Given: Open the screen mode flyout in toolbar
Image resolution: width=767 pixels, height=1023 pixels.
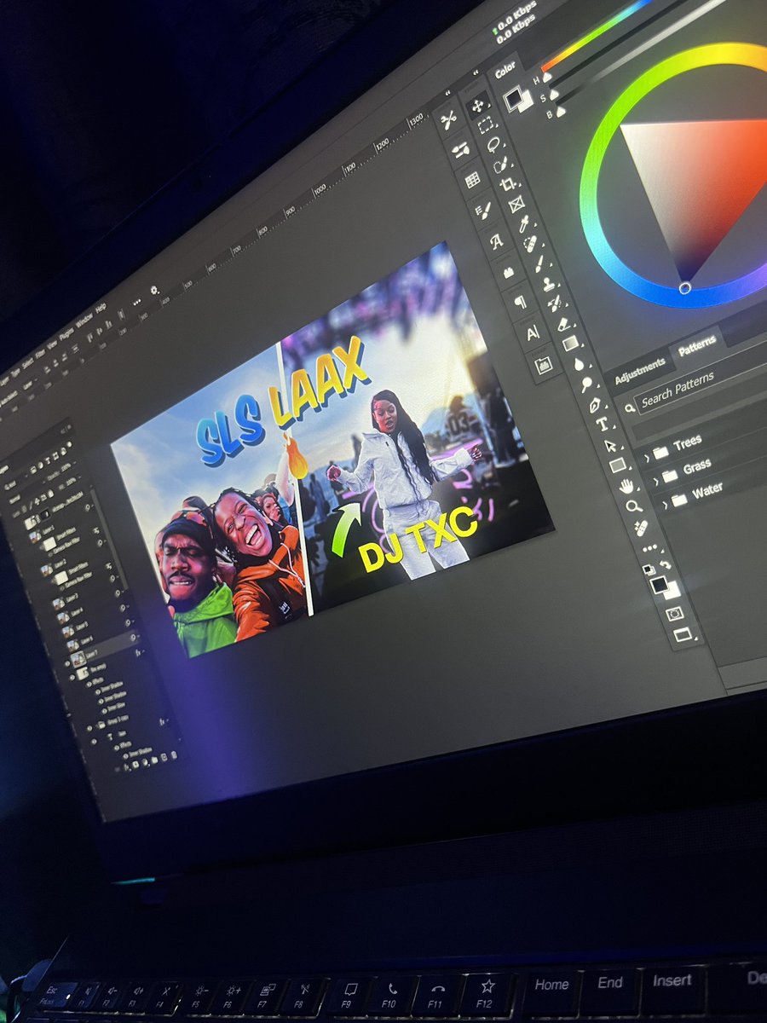Looking at the screenshot, I should 683,633.
